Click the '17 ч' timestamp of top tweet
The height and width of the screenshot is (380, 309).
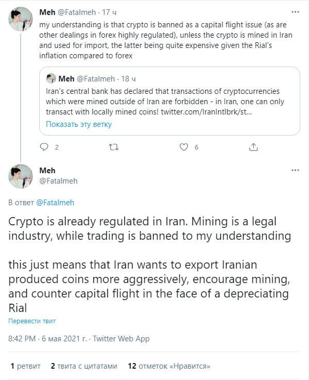coord(109,12)
